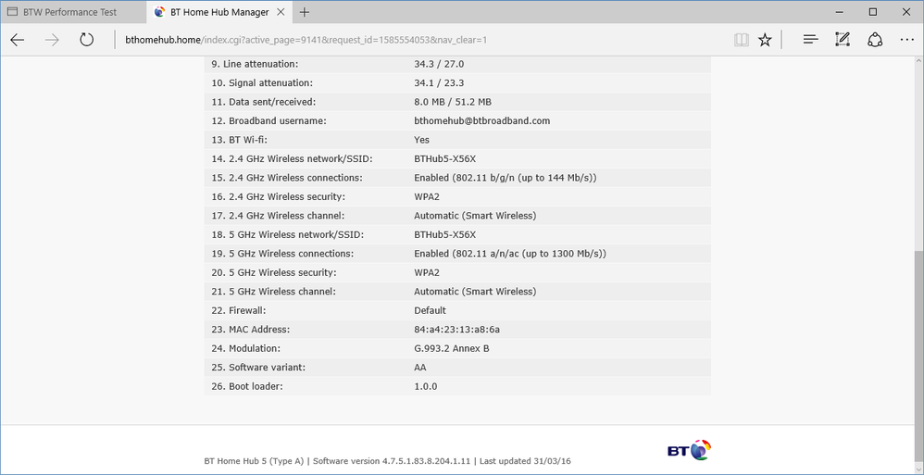The width and height of the screenshot is (924, 475).
Task: Go back to the previous page
Action: pyautogui.click(x=18, y=40)
